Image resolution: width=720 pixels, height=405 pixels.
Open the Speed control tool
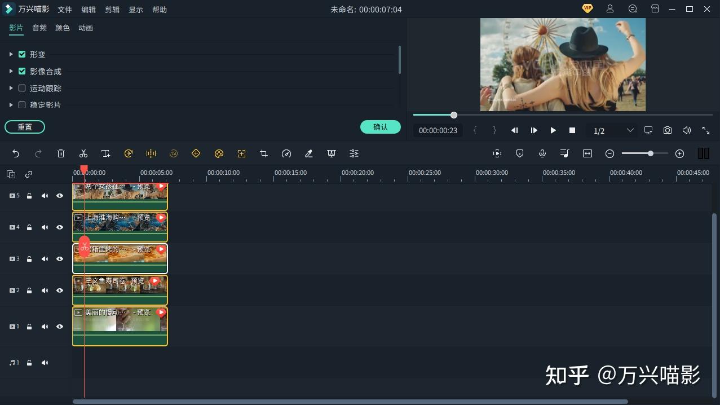[286, 153]
